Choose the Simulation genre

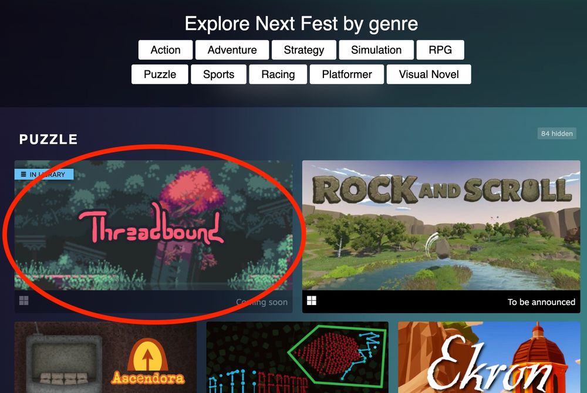tap(376, 50)
